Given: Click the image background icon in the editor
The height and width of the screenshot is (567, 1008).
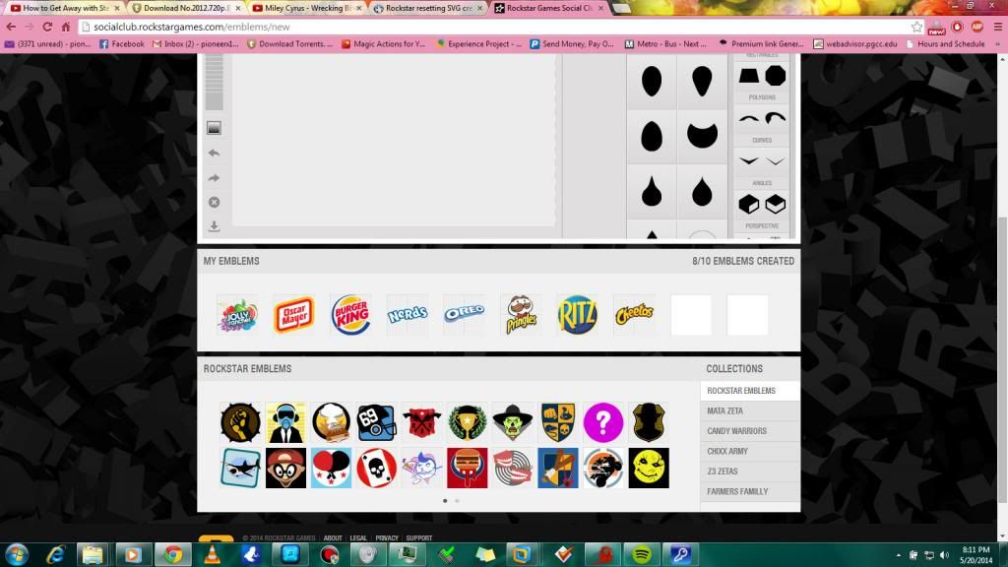Looking at the screenshot, I should pos(214,128).
